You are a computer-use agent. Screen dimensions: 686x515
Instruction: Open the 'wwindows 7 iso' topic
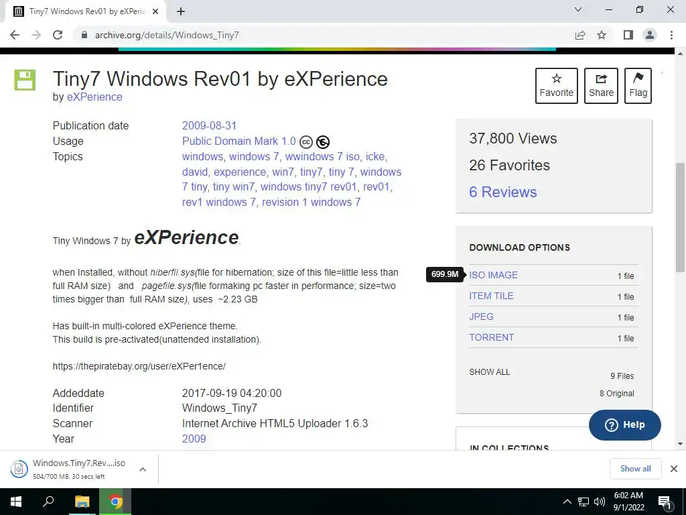click(322, 156)
